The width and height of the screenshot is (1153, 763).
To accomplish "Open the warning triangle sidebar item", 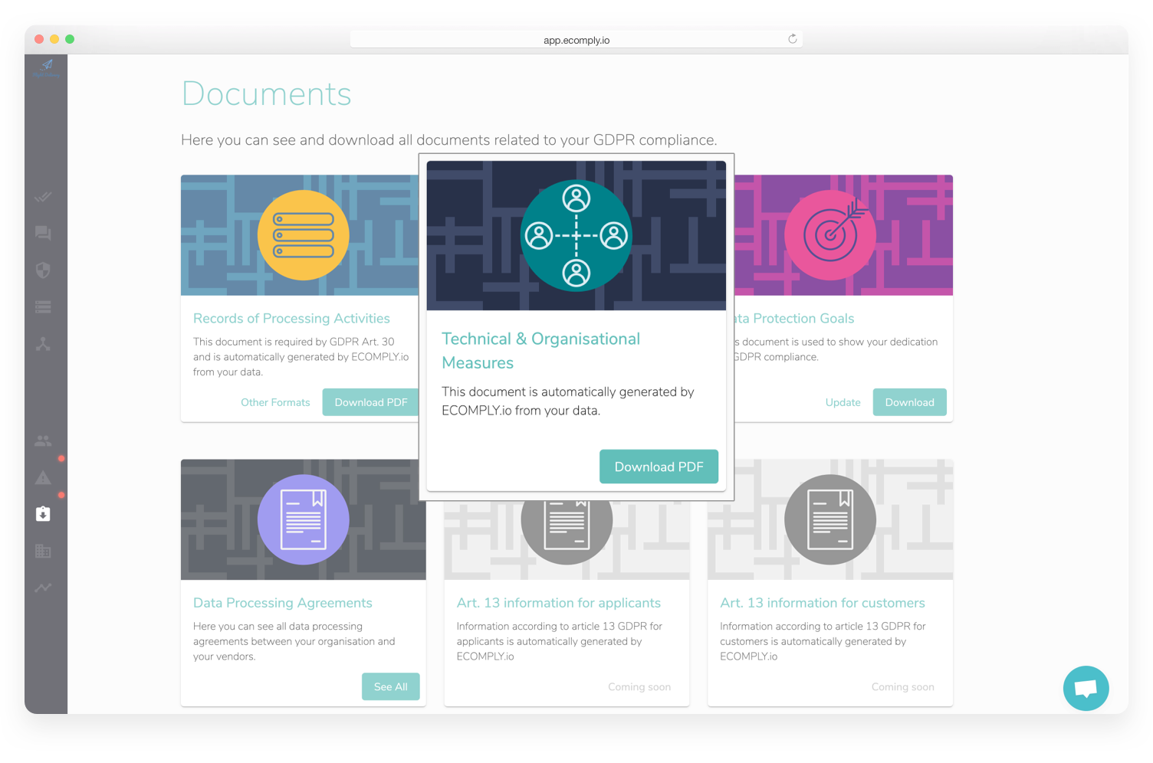I will (x=43, y=477).
